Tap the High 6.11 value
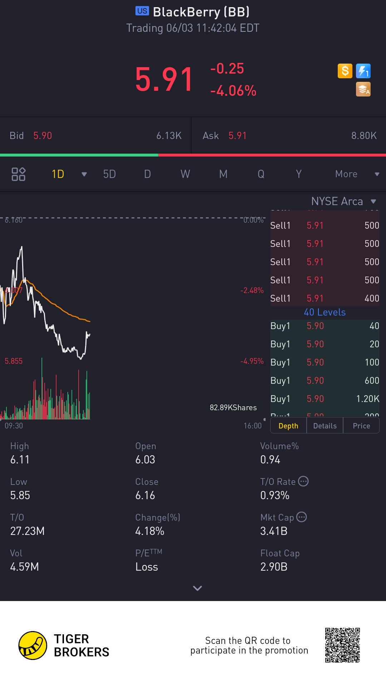Image resolution: width=386 pixels, height=690 pixels. click(x=20, y=460)
